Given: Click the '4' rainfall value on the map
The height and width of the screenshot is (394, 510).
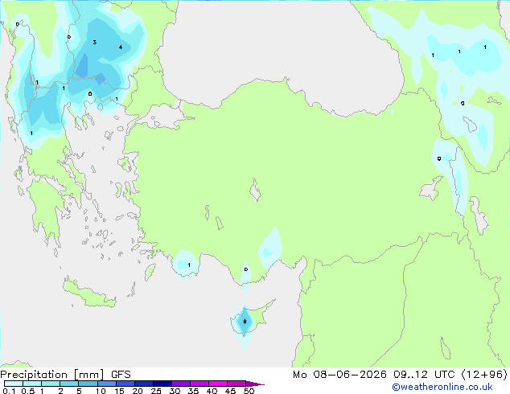Looking at the screenshot, I should (x=121, y=47).
